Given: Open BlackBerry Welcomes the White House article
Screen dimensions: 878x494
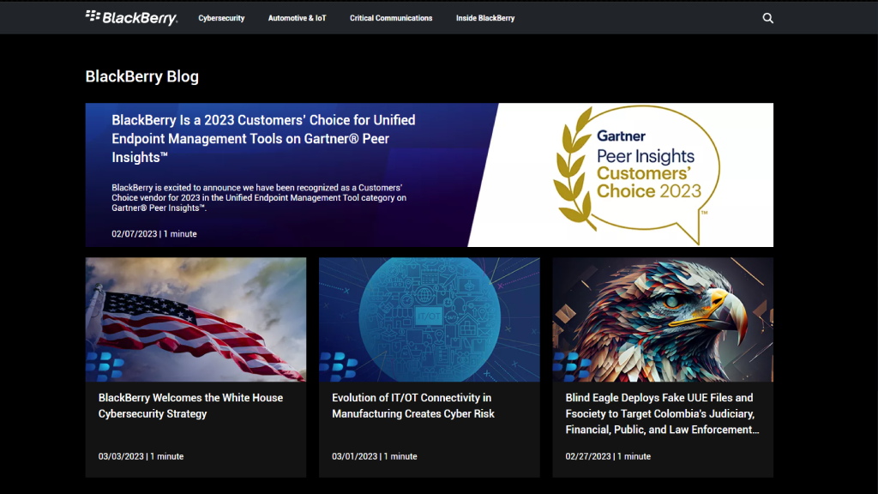Looking at the screenshot, I should coord(190,406).
